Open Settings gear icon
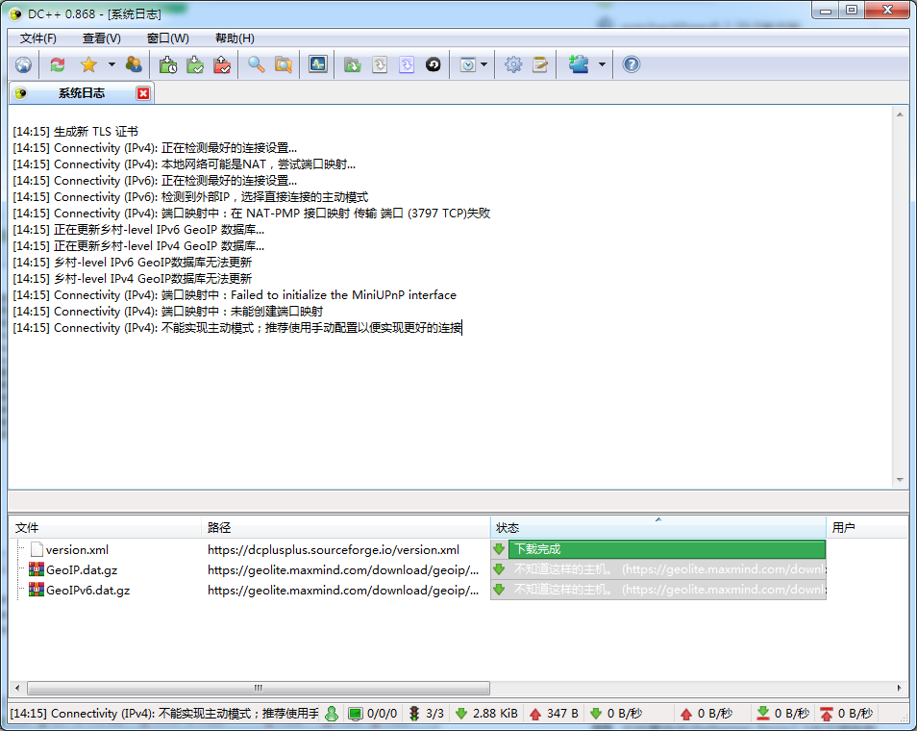The image size is (917, 731). coord(513,65)
